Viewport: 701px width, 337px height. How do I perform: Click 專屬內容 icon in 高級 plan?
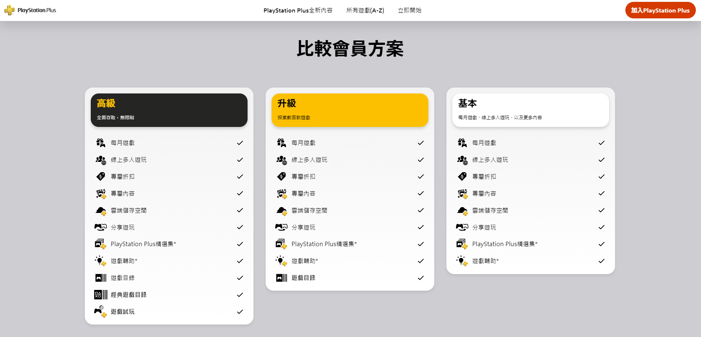click(x=101, y=194)
